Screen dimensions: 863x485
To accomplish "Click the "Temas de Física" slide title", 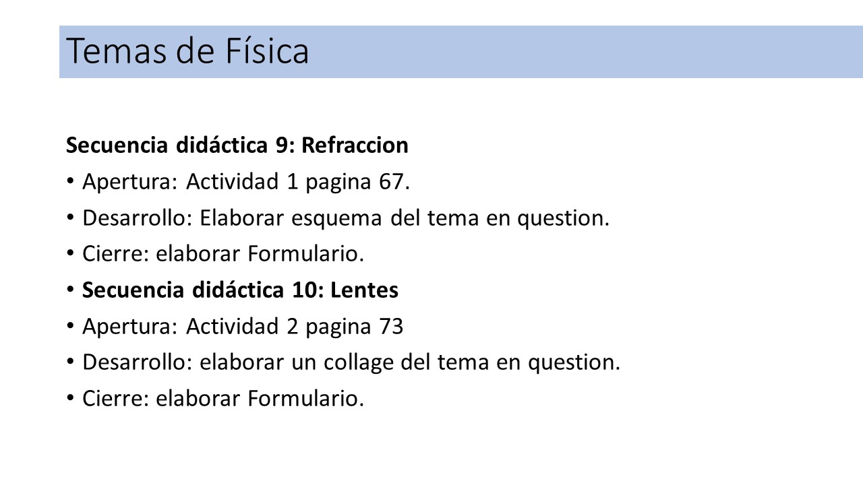I will click(x=188, y=52).
